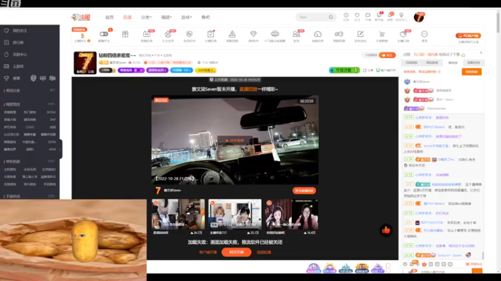
Task: Open the sailboat toolbar icon
Action: pos(232,34)
